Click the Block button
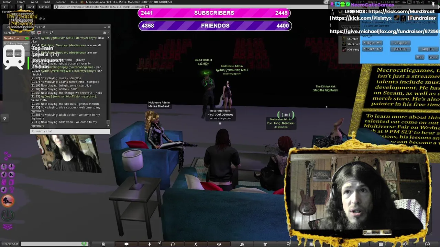440x247 pixels. [420, 57]
